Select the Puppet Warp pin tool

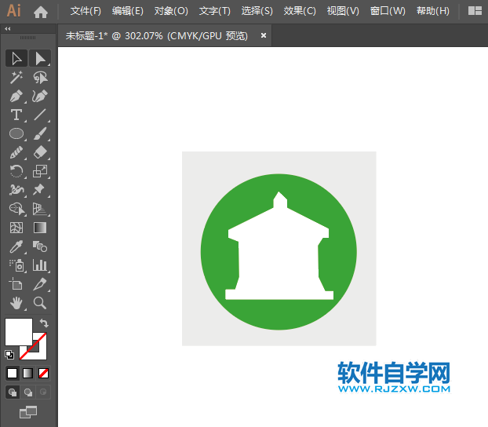(40, 190)
